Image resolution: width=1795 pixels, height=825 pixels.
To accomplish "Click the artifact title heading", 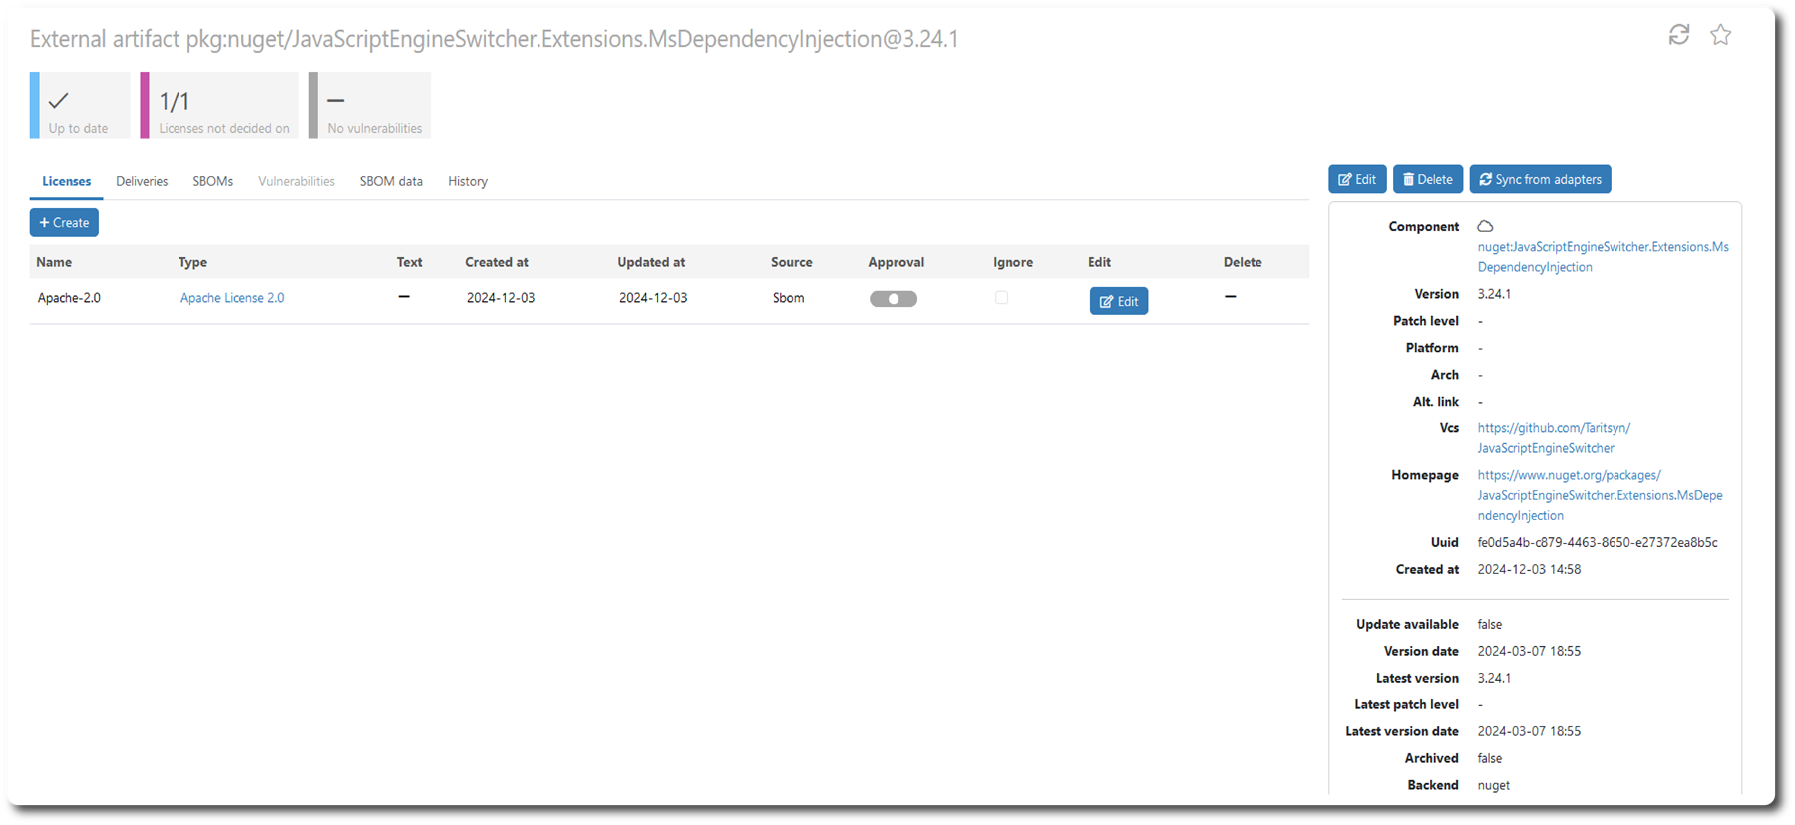I will tap(494, 39).
